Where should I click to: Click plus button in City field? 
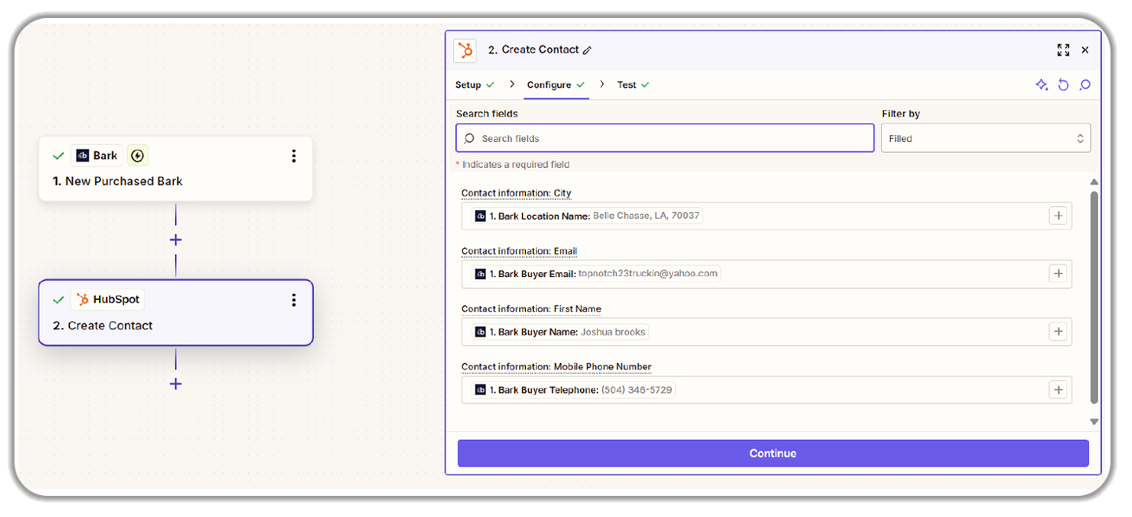coord(1058,216)
